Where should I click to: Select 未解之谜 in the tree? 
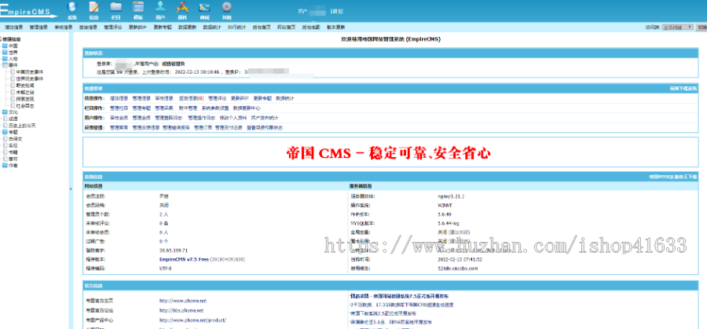(x=25, y=92)
